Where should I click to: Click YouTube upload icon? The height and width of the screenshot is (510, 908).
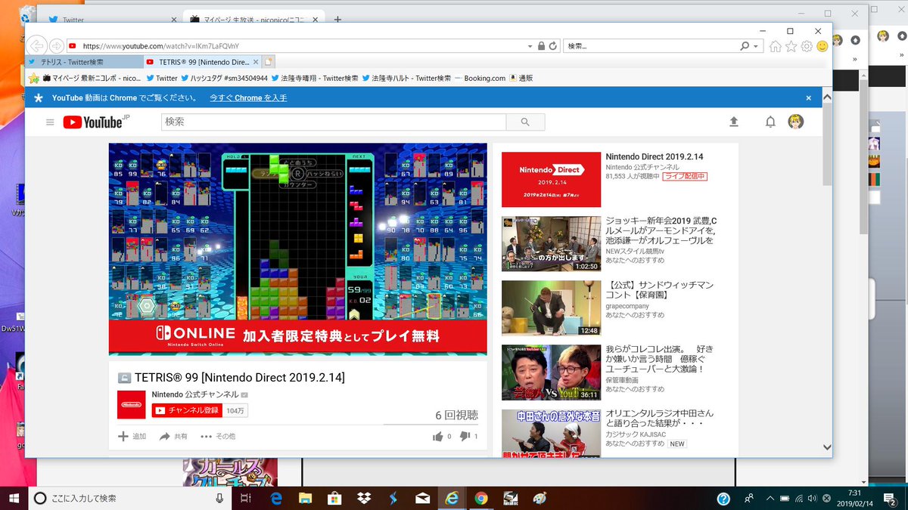[x=733, y=122]
